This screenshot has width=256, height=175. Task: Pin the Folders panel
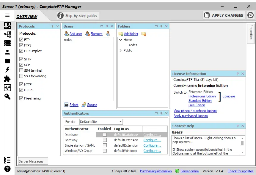pyautogui.click(x=161, y=26)
